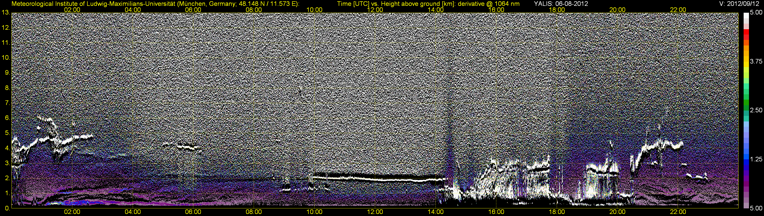This screenshot has width=764, height=216.
Task: Click the 7 km height axis label
Action: (7, 103)
